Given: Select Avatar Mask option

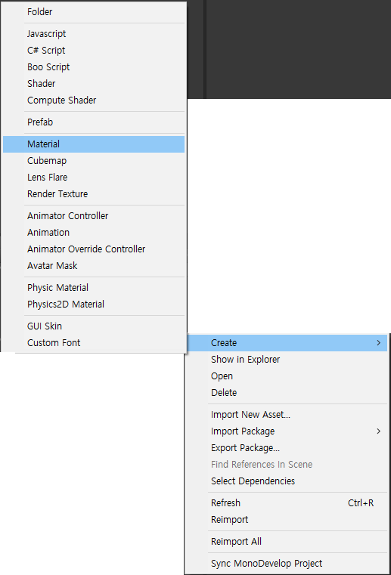Looking at the screenshot, I should [x=94, y=265].
